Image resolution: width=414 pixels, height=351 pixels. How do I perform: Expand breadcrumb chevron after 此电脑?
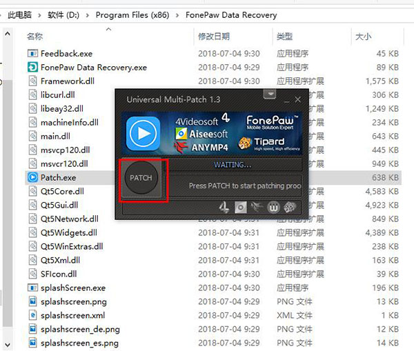(39, 14)
